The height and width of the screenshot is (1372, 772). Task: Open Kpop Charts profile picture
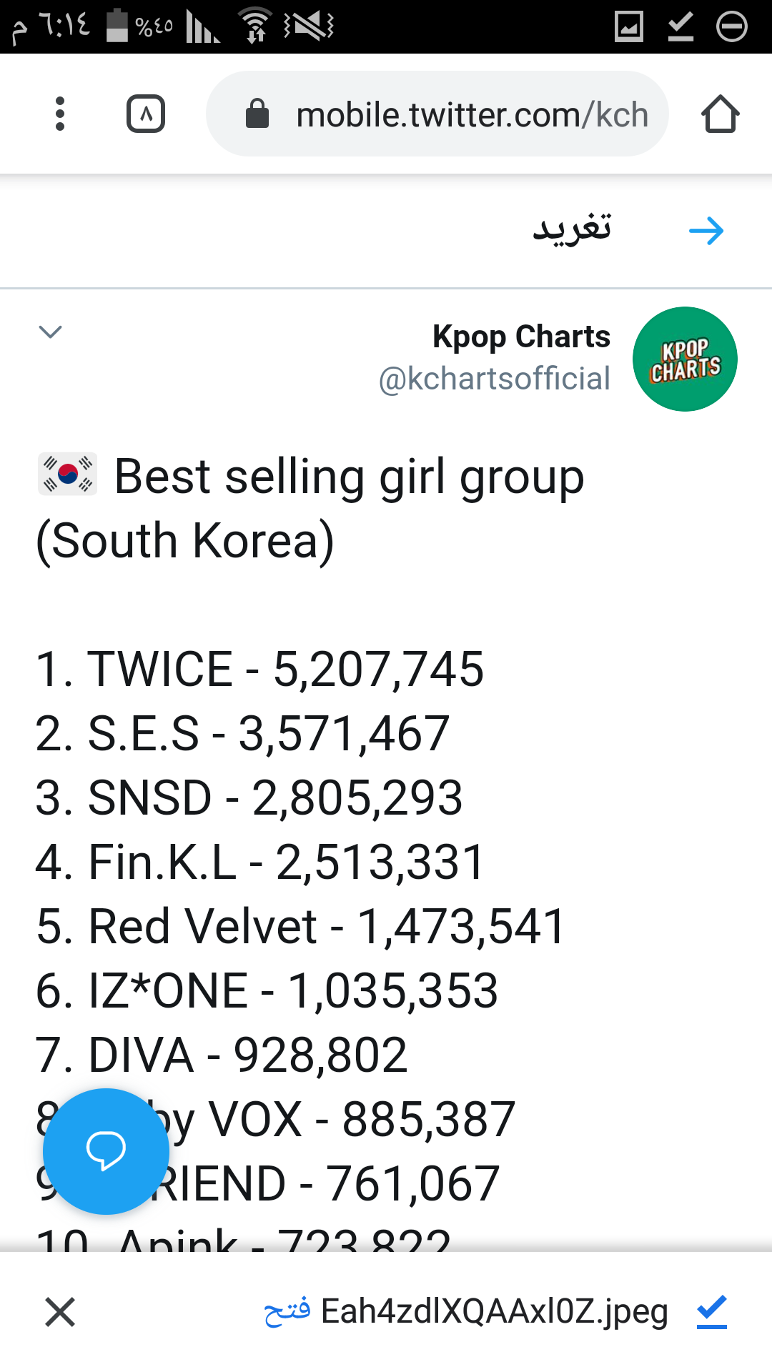click(685, 359)
